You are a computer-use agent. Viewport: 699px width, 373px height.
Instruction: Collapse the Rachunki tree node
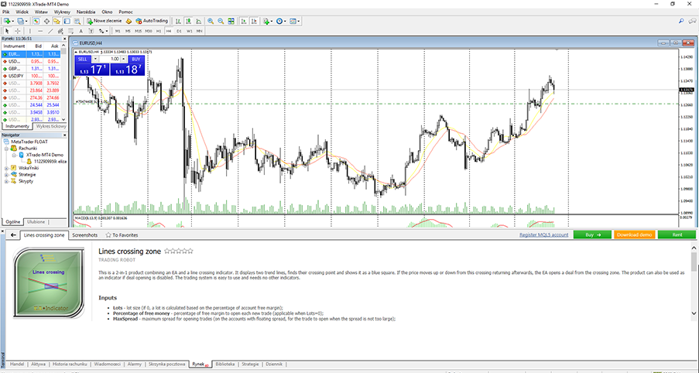point(6,148)
